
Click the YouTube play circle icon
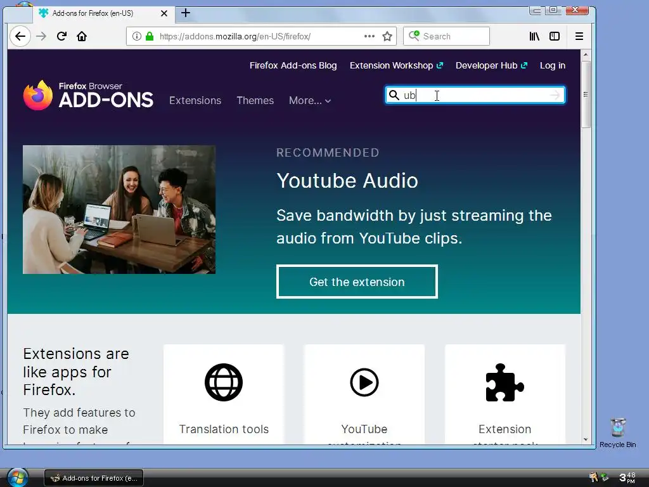(364, 382)
